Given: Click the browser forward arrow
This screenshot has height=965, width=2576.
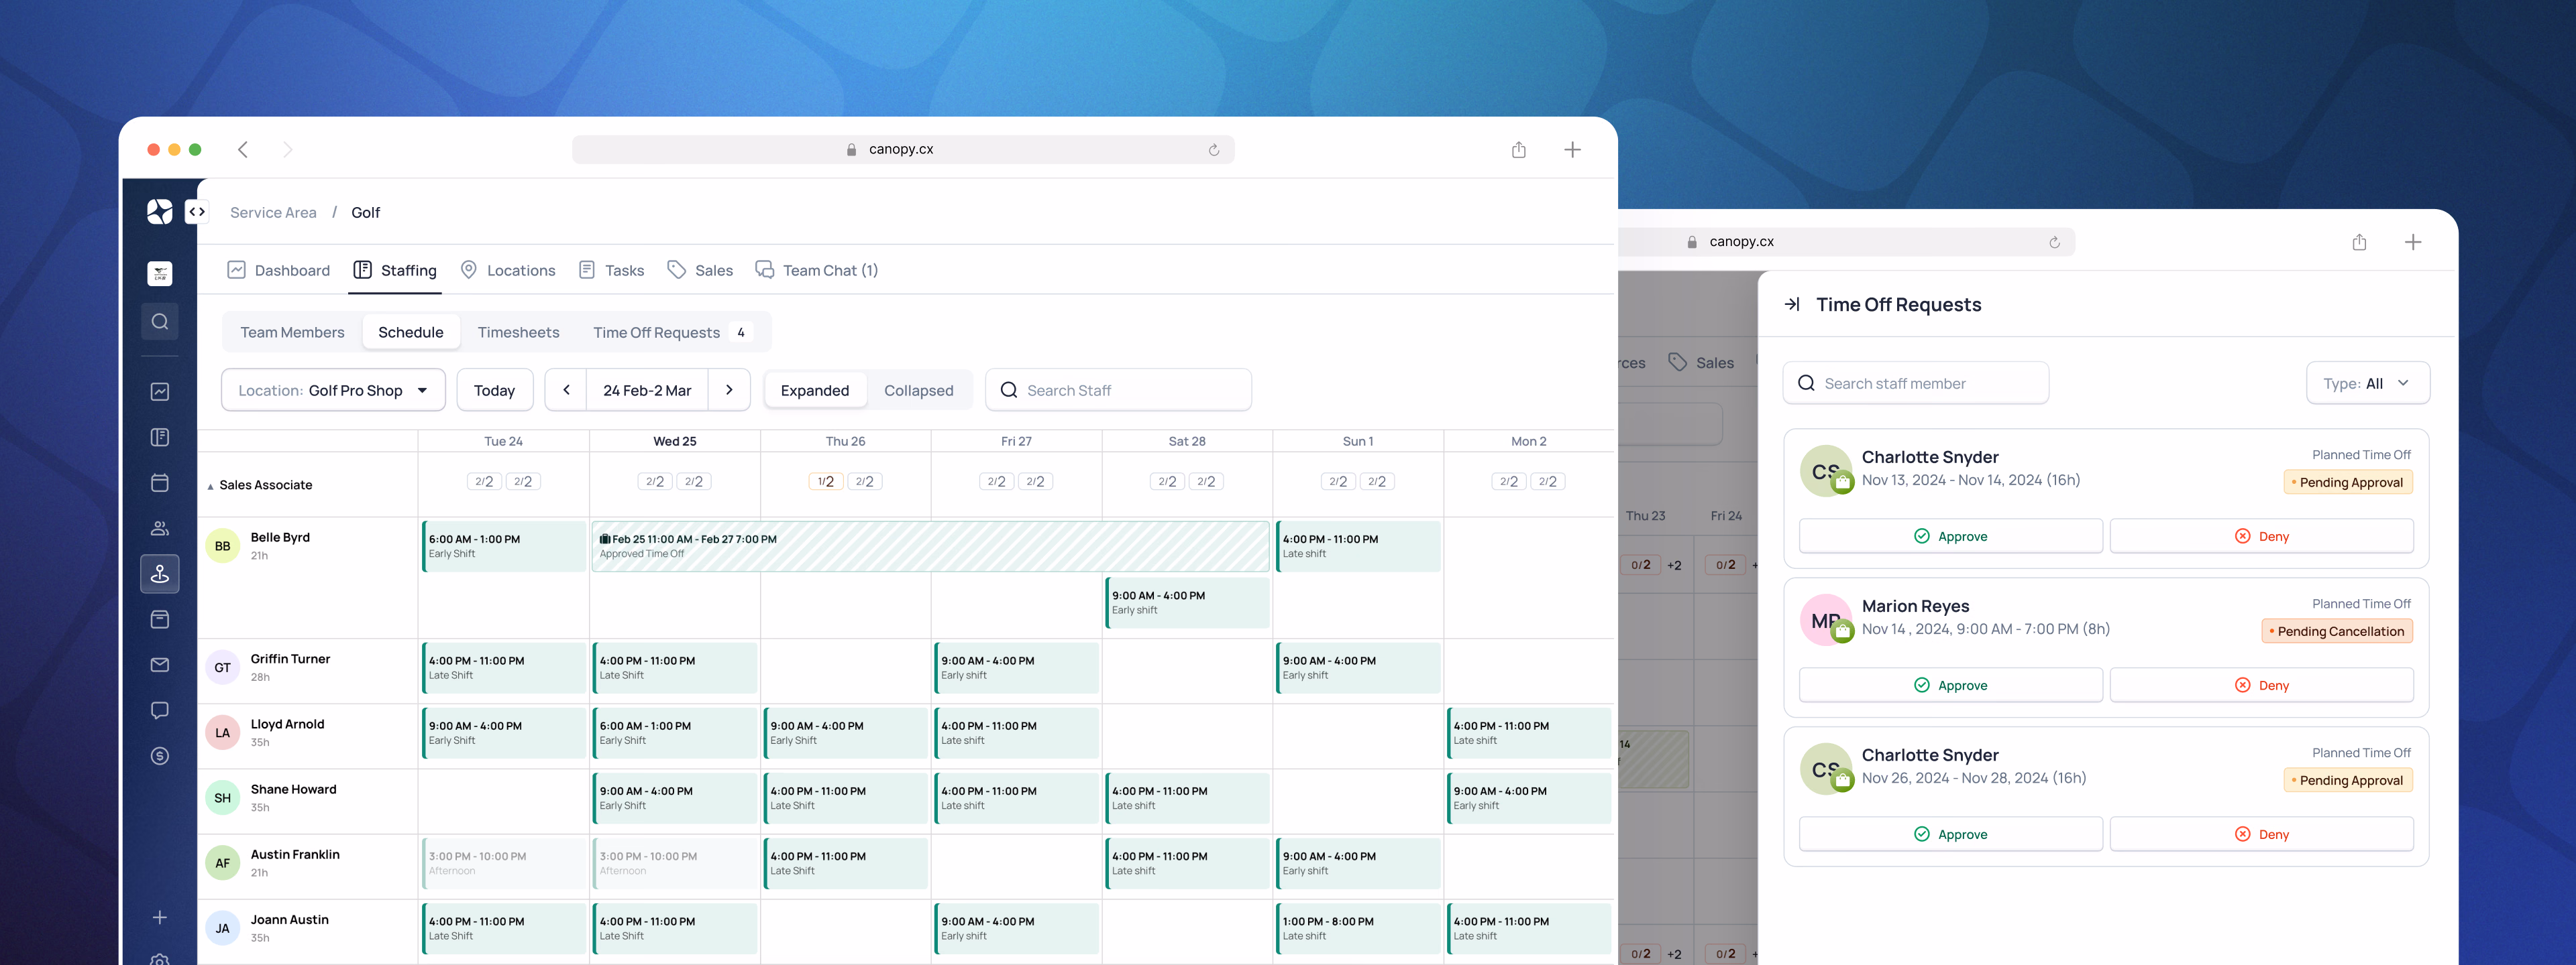Looking at the screenshot, I should coord(288,150).
